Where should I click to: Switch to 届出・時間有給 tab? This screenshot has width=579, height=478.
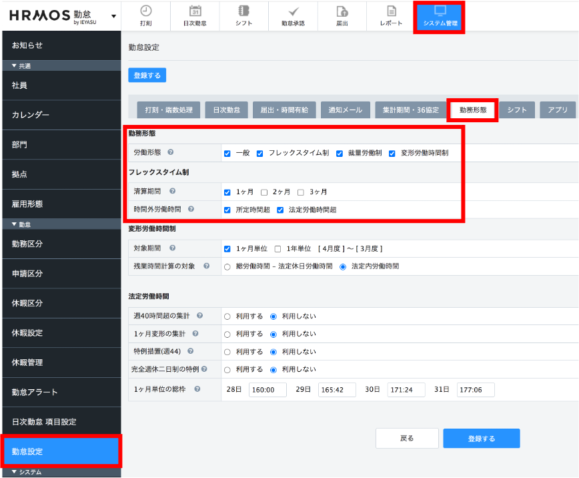coord(284,109)
